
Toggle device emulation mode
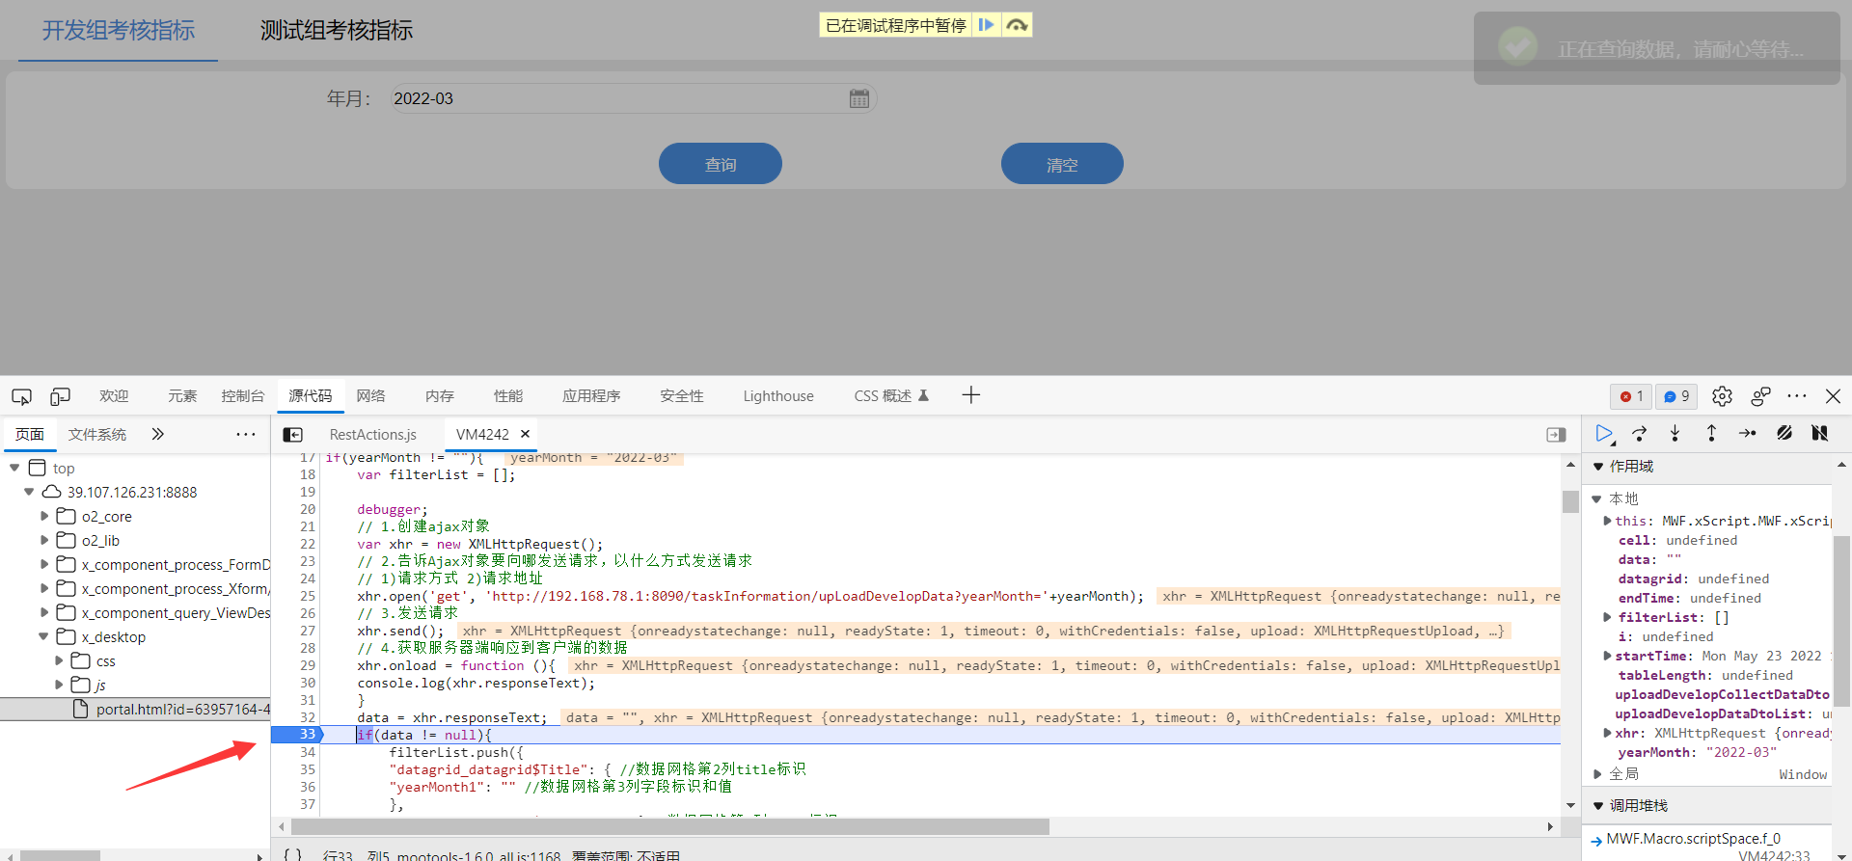(60, 396)
